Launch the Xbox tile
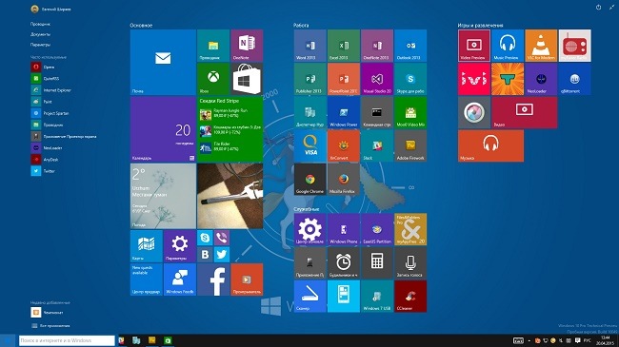 click(x=213, y=79)
